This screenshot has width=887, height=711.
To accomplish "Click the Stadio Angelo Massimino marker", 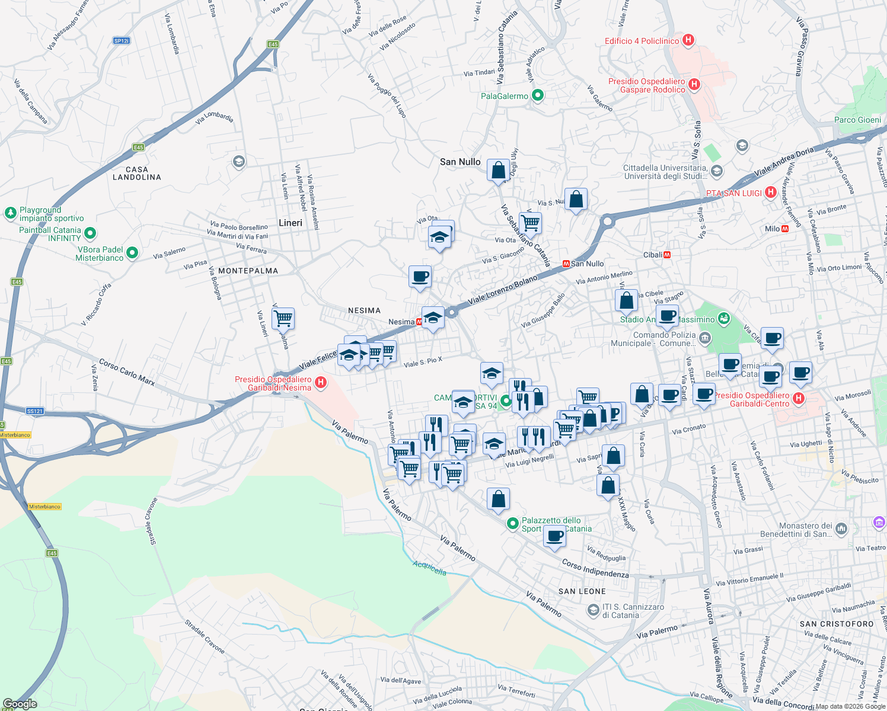I will point(724,318).
